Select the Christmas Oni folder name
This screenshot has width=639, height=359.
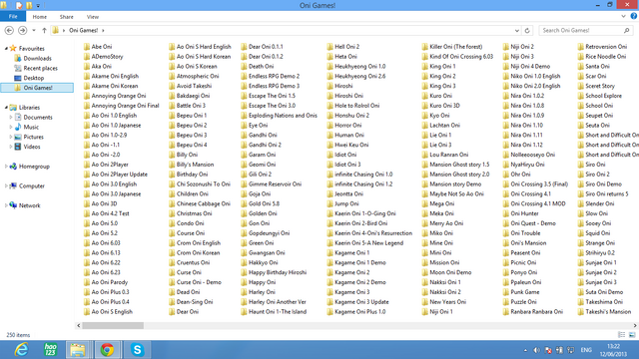click(x=194, y=213)
